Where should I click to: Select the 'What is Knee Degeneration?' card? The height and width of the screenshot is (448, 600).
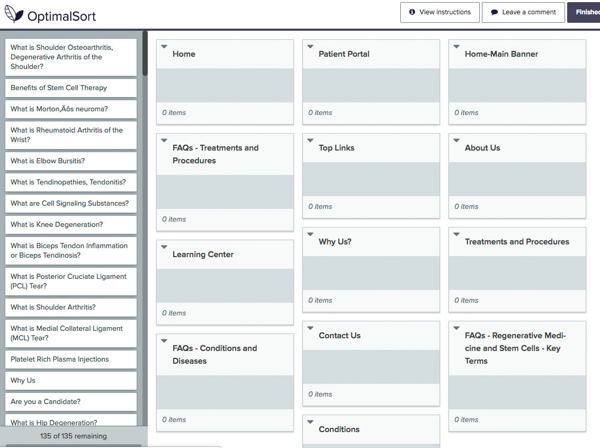click(x=71, y=225)
